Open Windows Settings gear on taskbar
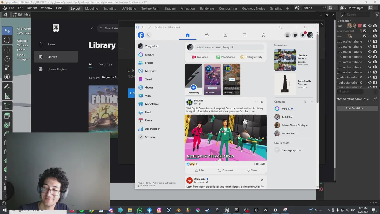Image resolution: width=380 pixels, height=214 pixels. coord(275,210)
